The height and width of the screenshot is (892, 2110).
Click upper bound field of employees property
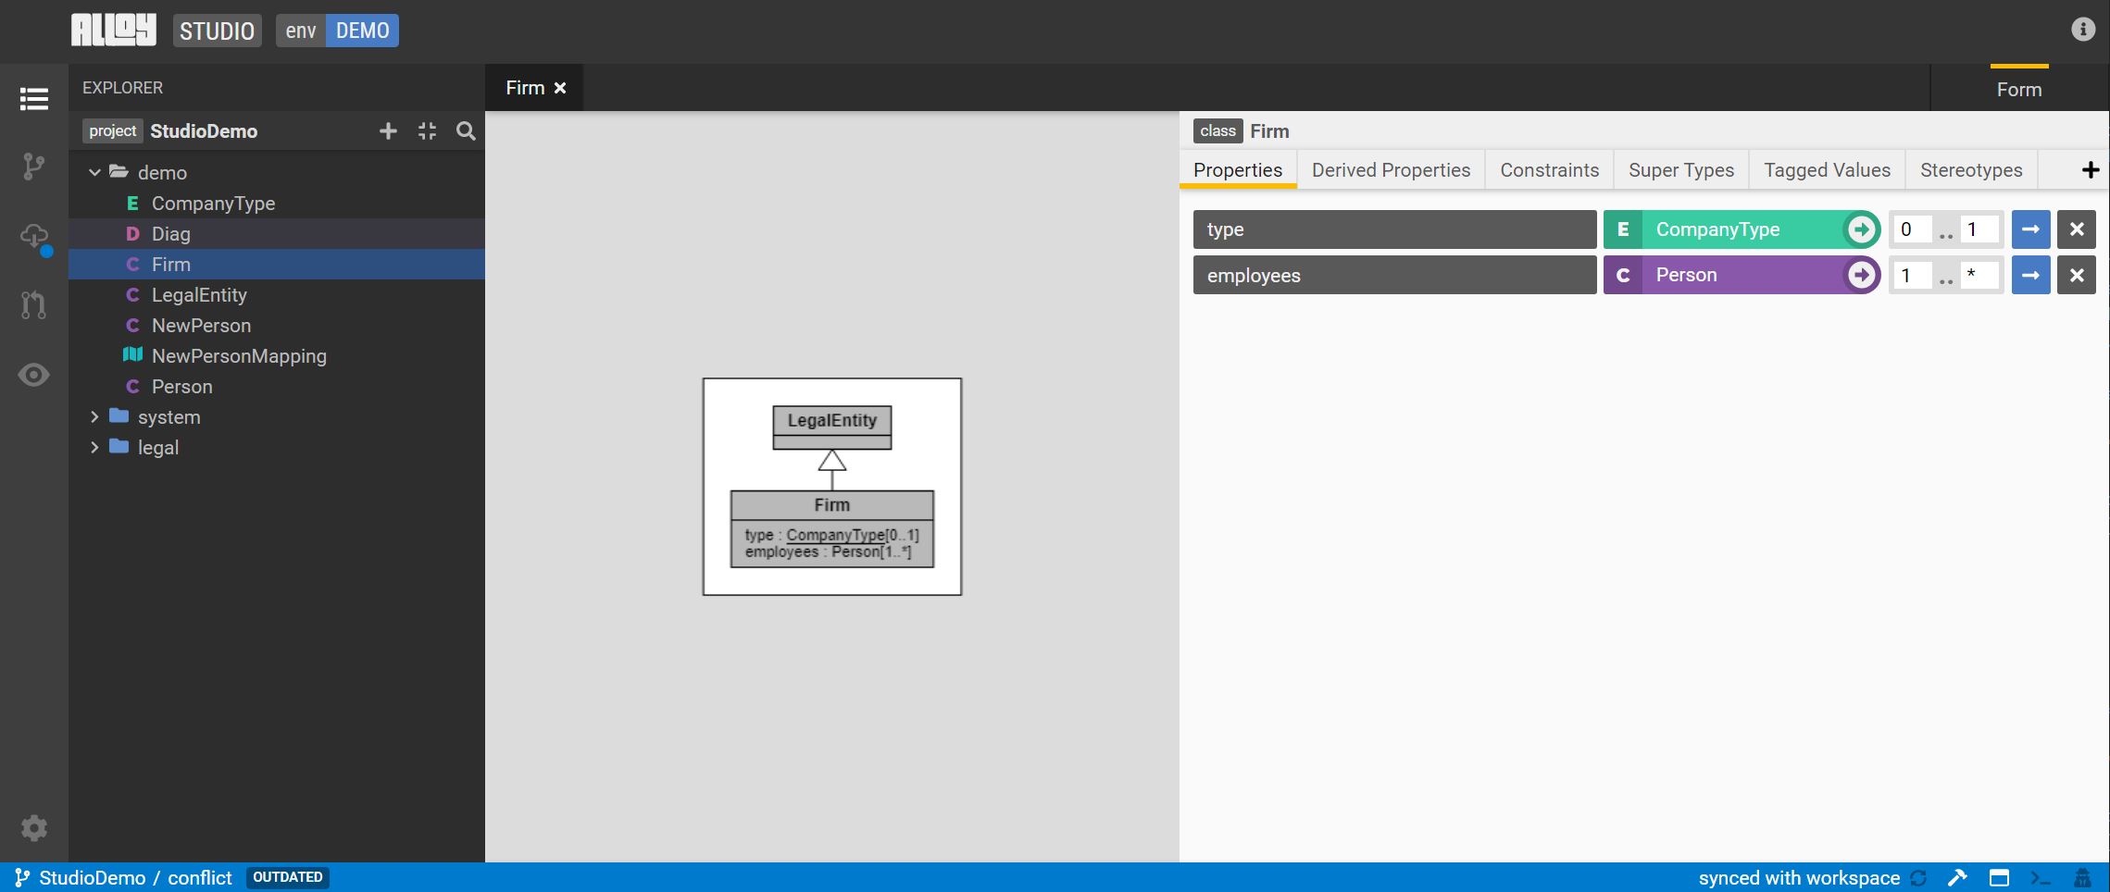pos(1979,275)
